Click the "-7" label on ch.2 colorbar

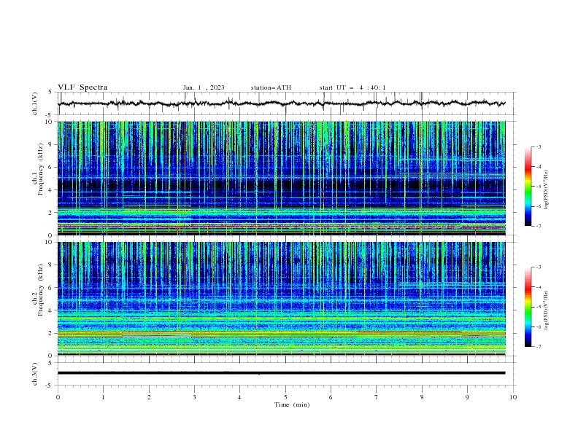(539, 347)
